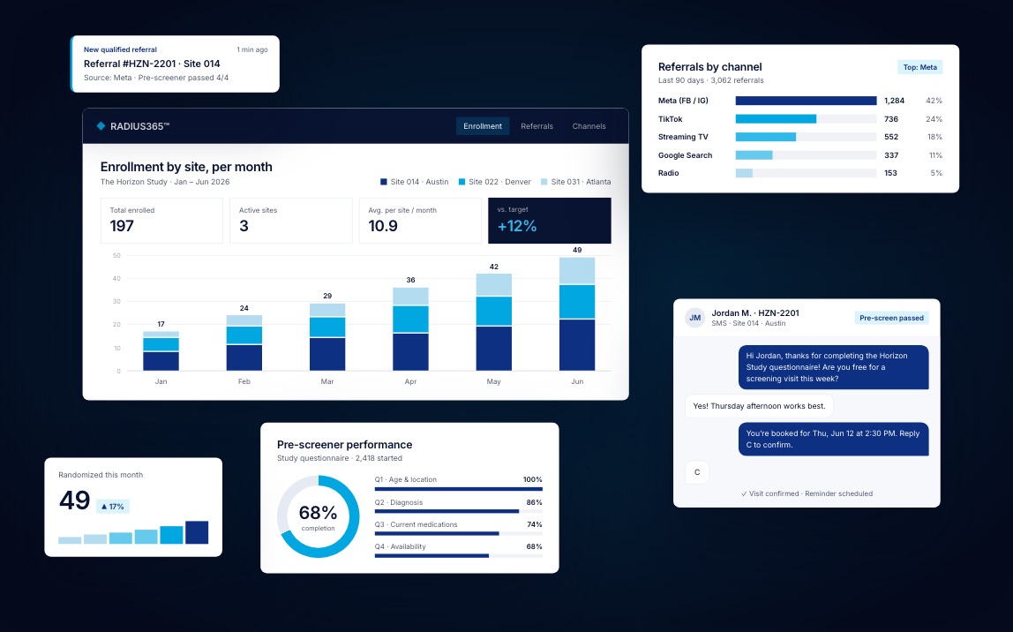Viewport: 1013px width, 632px height.
Task: Click the 'C' reply bubble
Action: [x=697, y=472]
